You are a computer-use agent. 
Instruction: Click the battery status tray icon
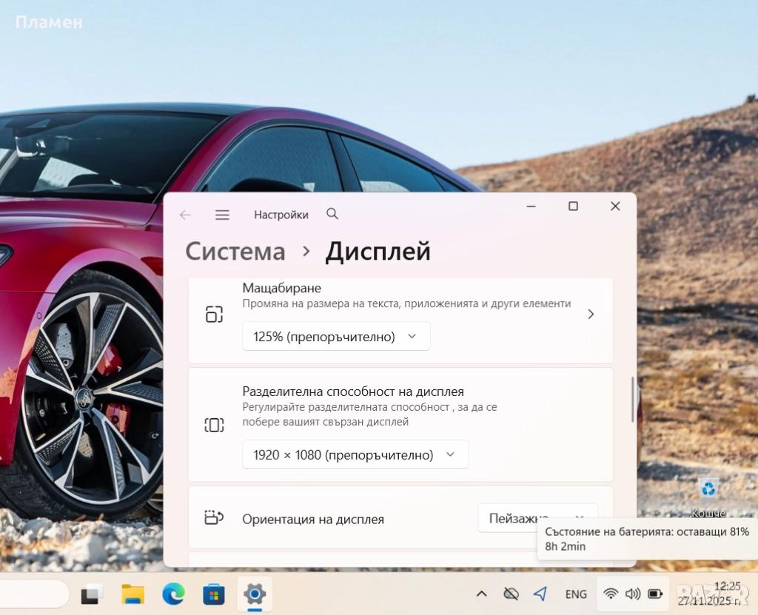655,594
